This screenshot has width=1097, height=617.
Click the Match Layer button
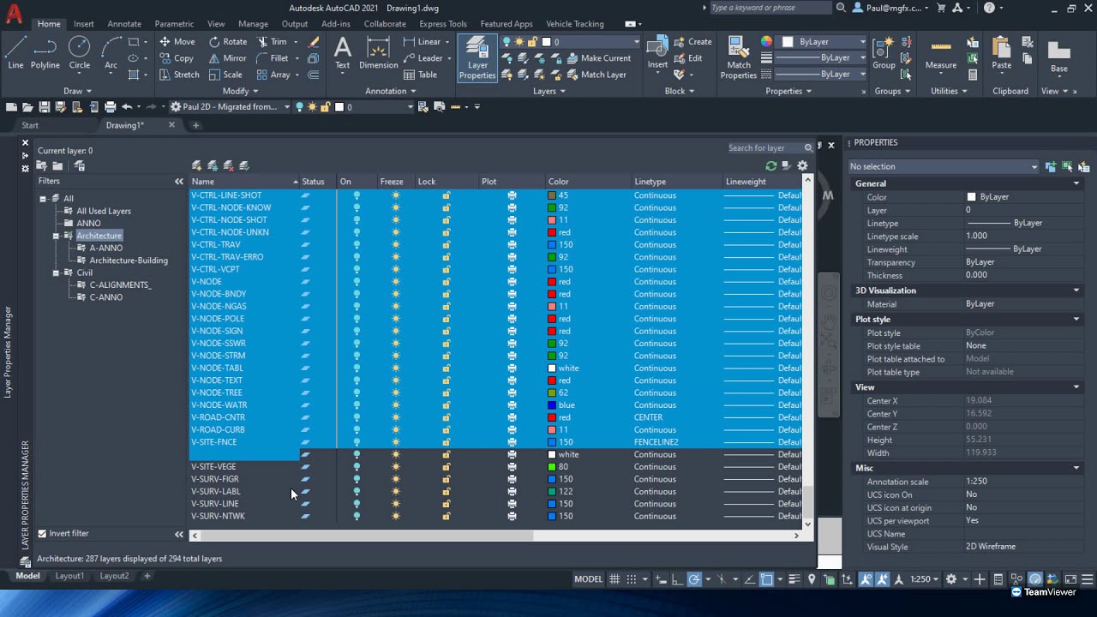[596, 75]
